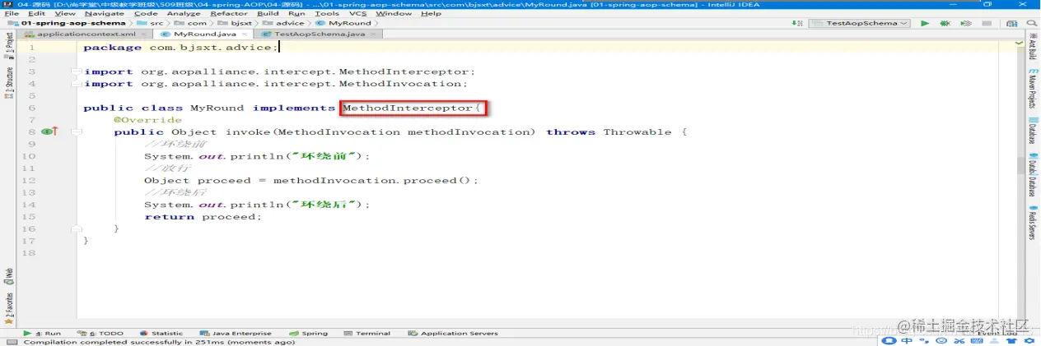Switch to TestAopSchema.java tab

[319, 35]
